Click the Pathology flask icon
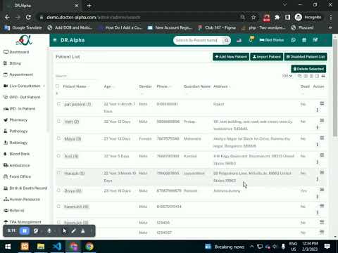 (6, 131)
